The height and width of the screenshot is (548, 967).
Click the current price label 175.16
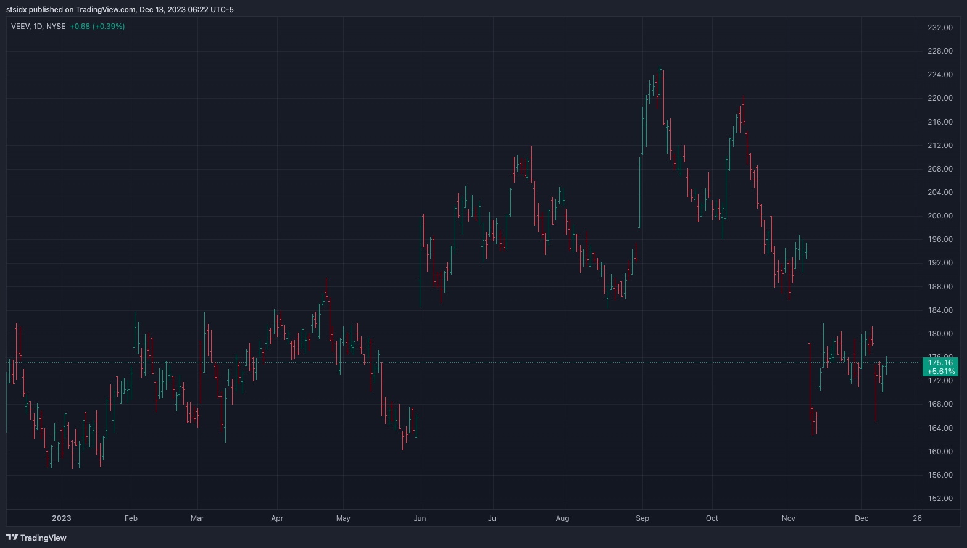(x=940, y=363)
